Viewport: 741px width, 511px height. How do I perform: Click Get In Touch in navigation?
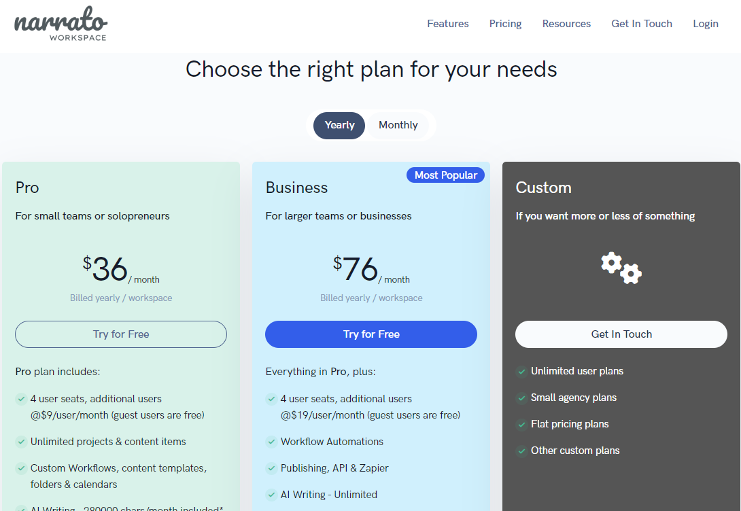click(x=641, y=24)
